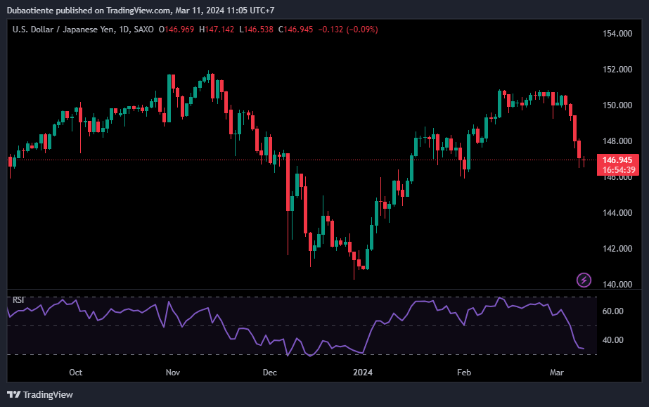
Task: Select the 1D interval label
Action: tap(124, 30)
